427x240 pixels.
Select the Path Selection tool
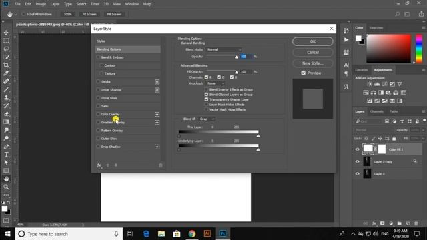click(6, 163)
